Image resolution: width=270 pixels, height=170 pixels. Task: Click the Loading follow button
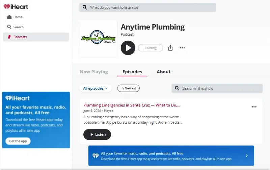(x=151, y=48)
